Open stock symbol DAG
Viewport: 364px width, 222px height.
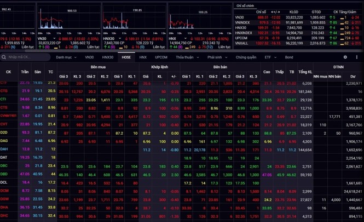tap(4, 141)
